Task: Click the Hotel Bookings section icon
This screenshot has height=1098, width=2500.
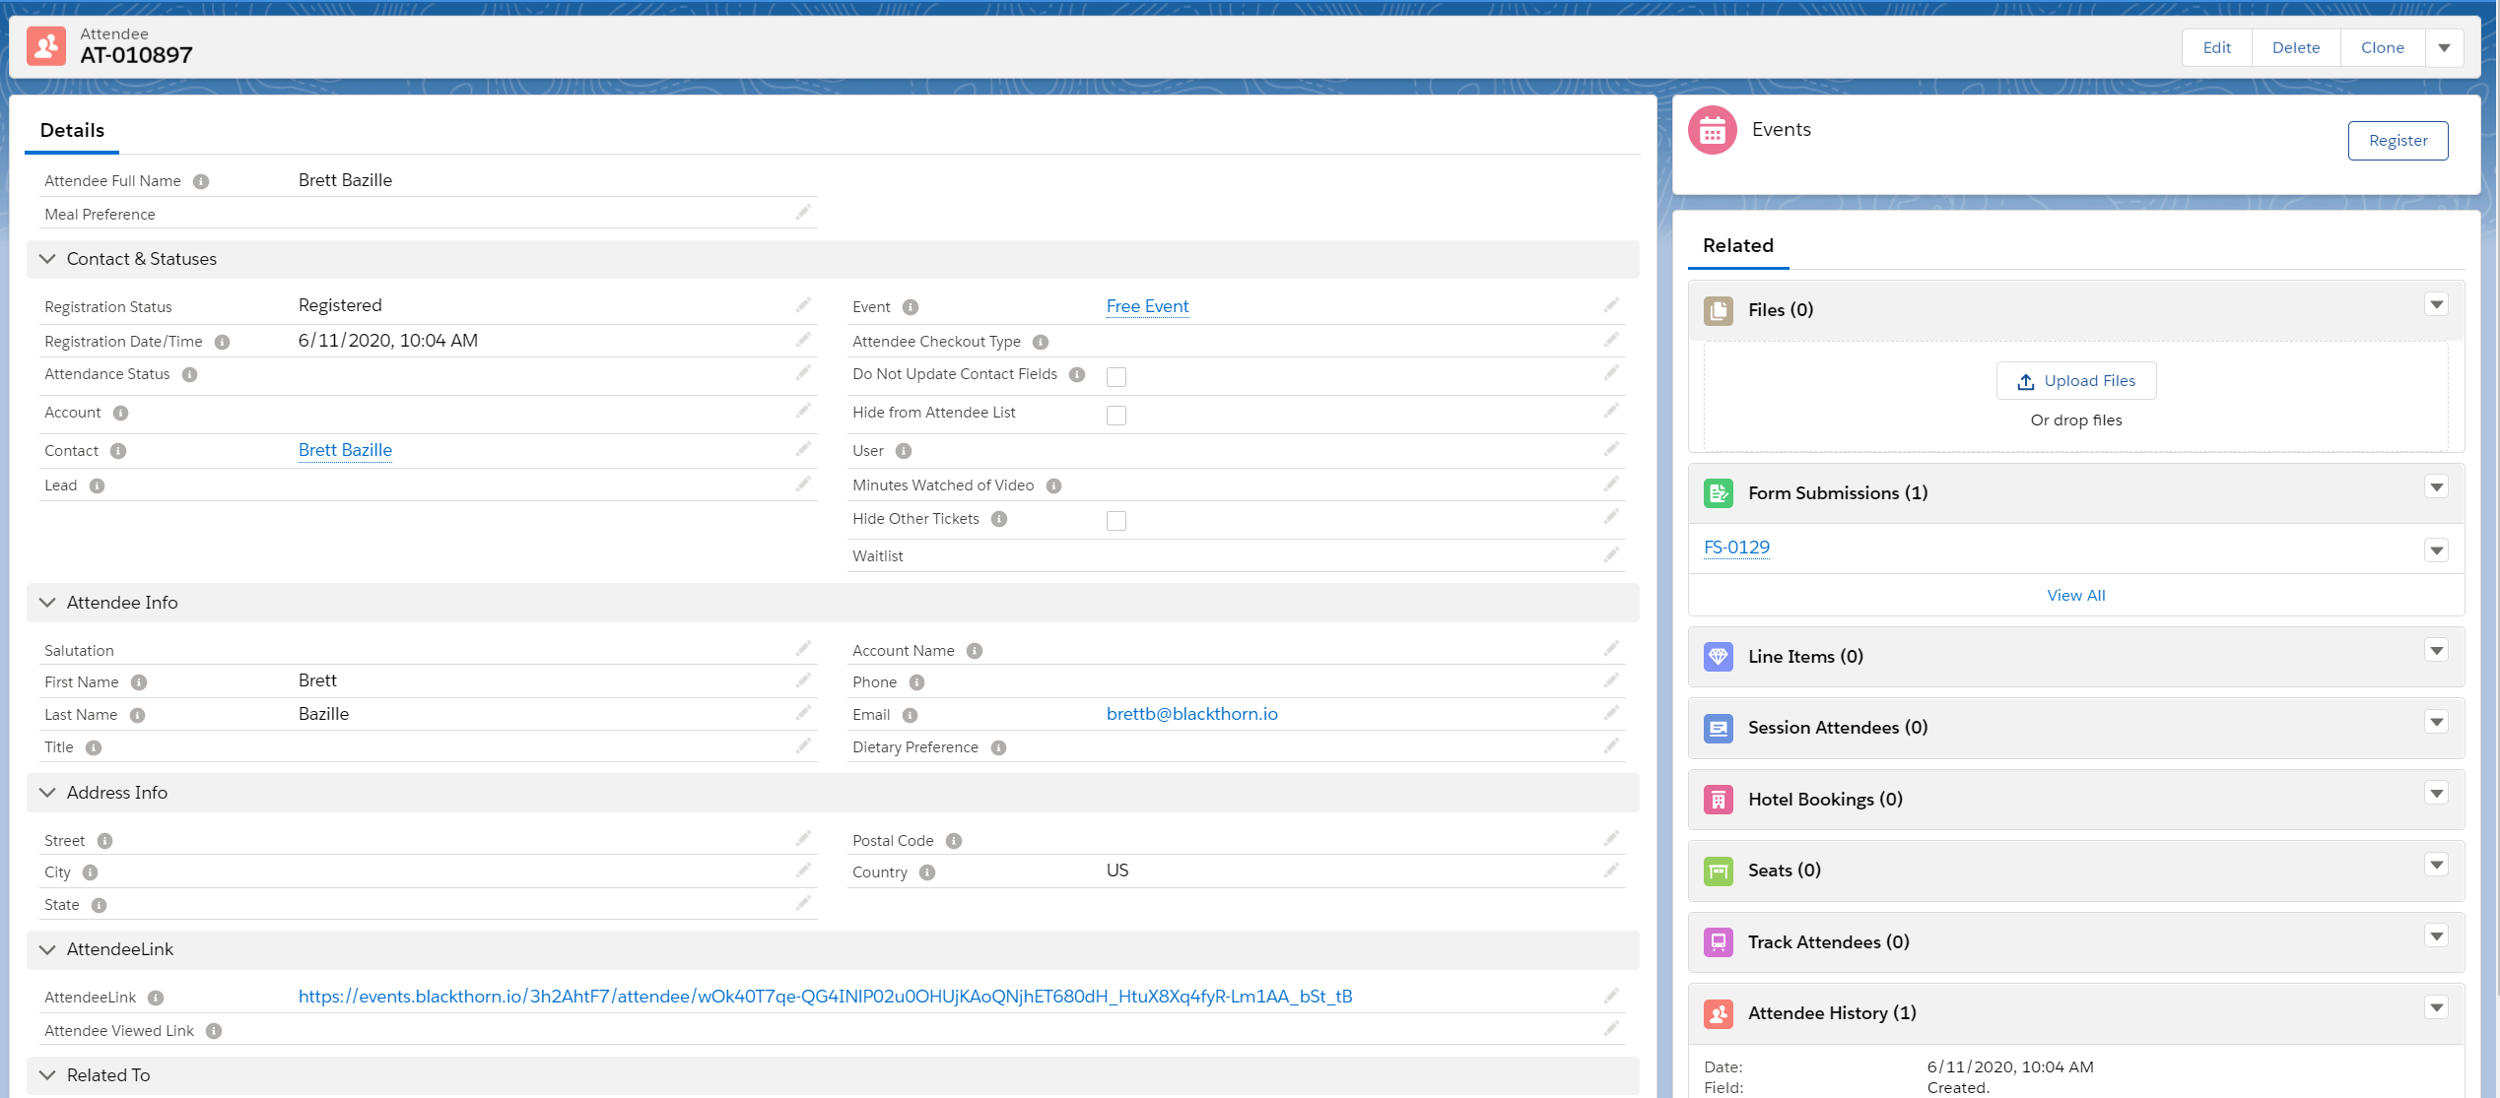Action: (1718, 800)
